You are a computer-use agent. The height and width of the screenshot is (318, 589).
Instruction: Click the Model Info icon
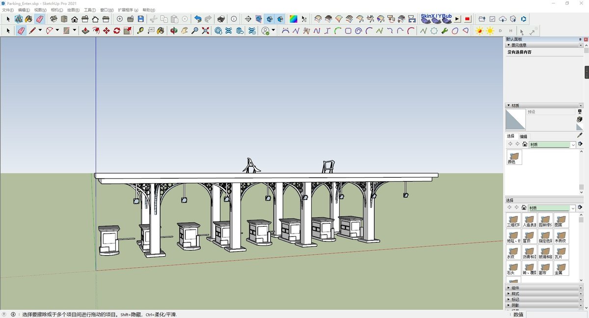point(234,19)
